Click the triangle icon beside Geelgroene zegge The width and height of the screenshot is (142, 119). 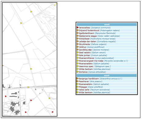(x=77, y=36)
